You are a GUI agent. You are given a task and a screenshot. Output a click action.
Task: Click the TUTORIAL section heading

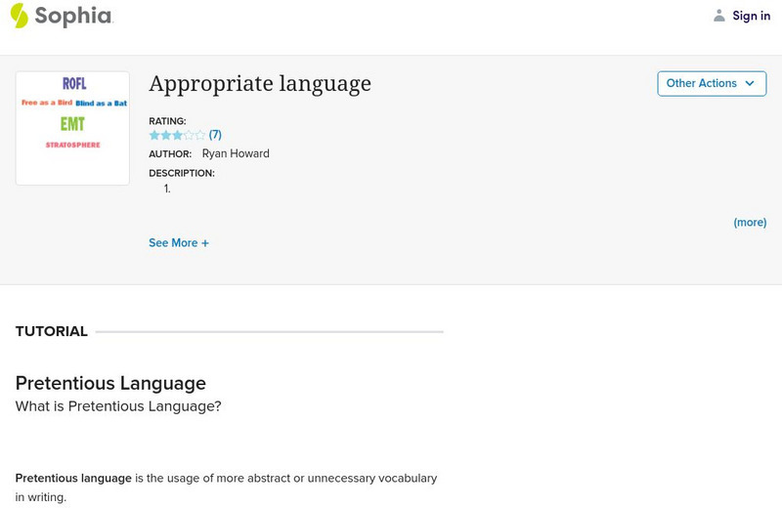(x=52, y=331)
